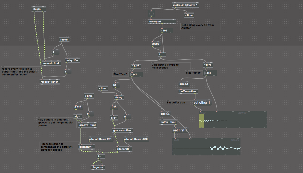Click the number box showing 441
303x173 pixels.
tap(210, 73)
